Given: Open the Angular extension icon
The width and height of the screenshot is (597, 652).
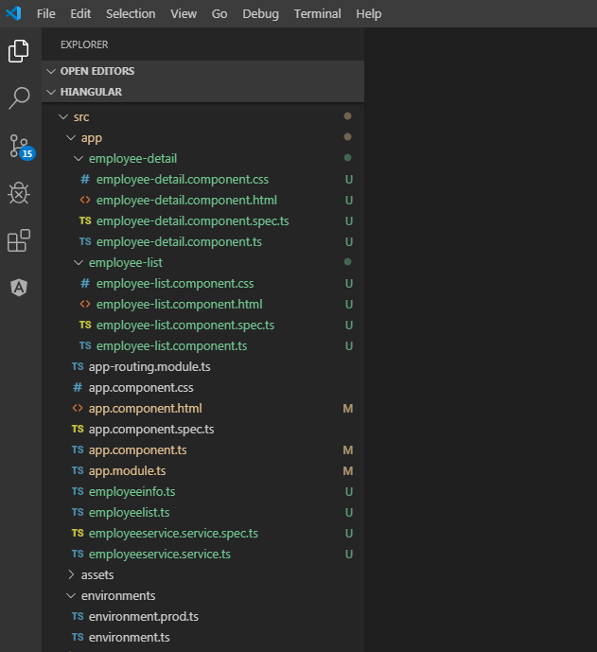Looking at the screenshot, I should coord(19,288).
